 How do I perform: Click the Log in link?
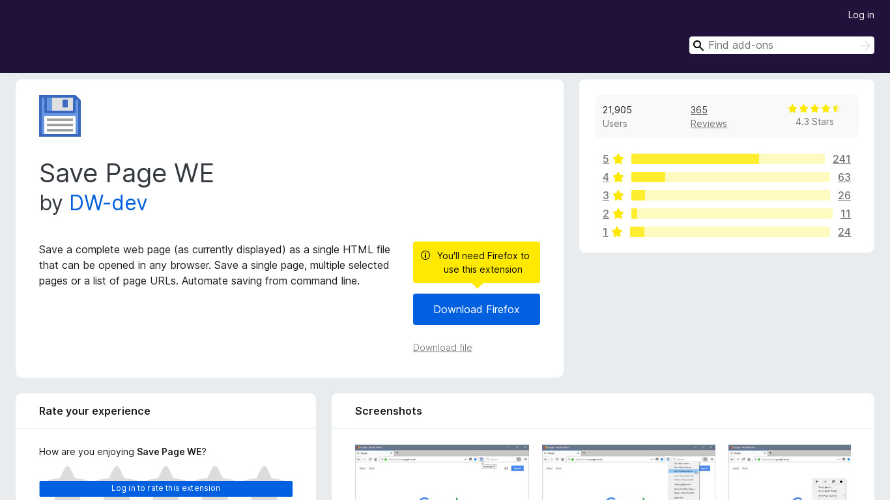click(861, 15)
